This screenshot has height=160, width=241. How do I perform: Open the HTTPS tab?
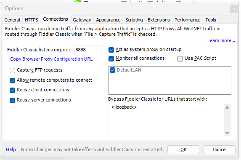coord(32,20)
